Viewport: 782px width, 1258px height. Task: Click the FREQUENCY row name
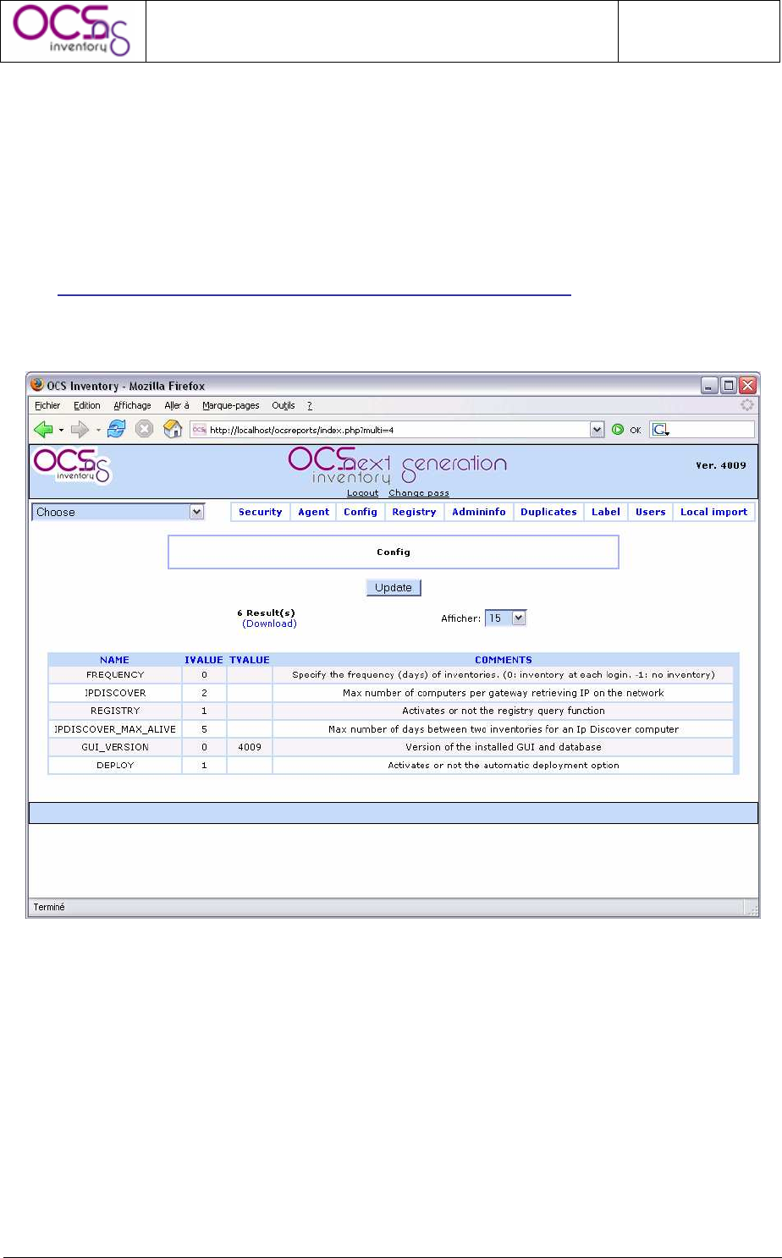pos(115,675)
